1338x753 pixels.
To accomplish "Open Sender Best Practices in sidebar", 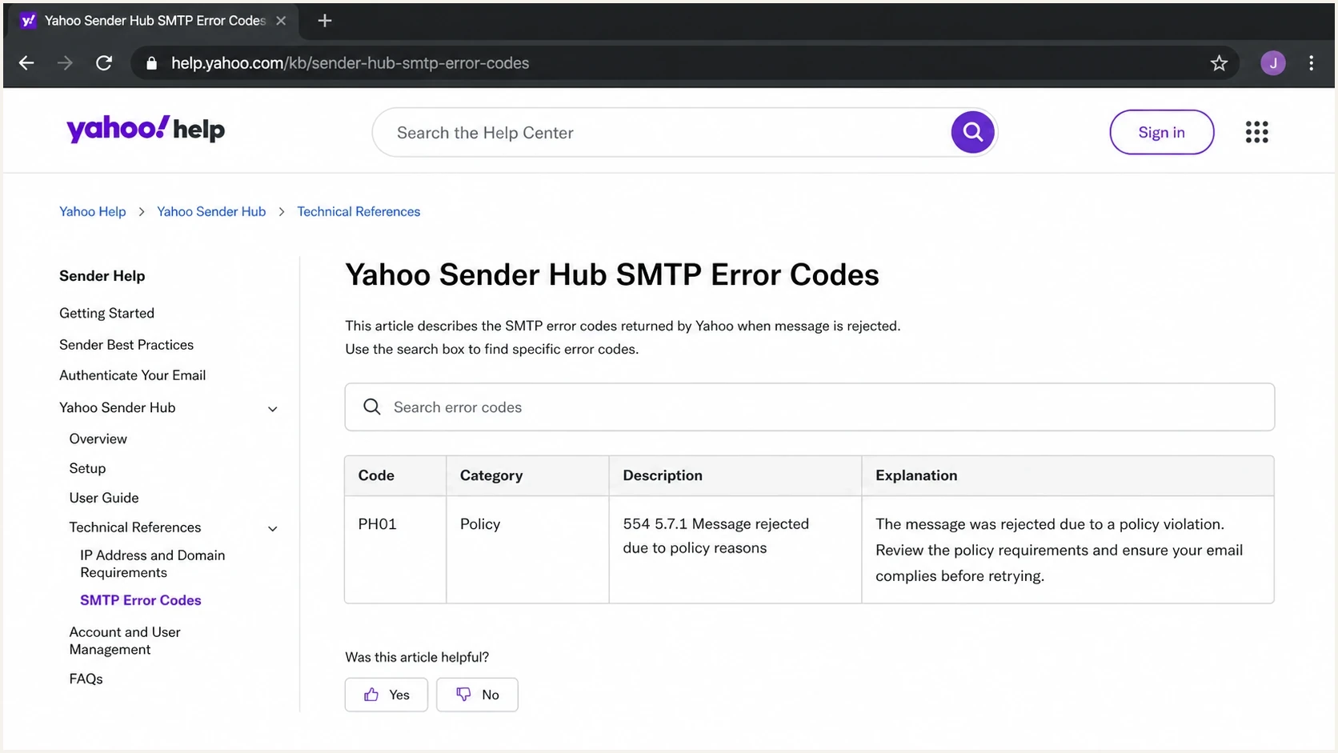I will (x=126, y=345).
